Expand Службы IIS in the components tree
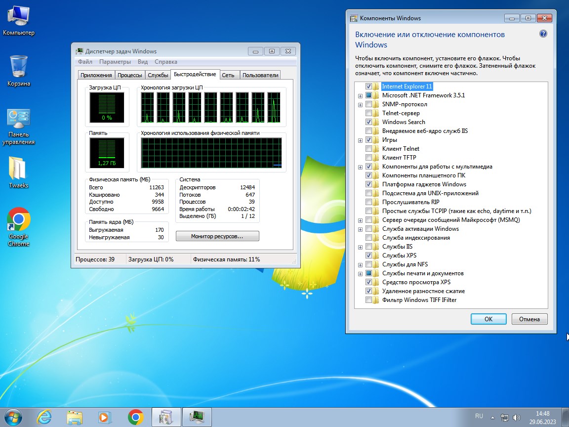This screenshot has height=427, width=569. point(360,247)
